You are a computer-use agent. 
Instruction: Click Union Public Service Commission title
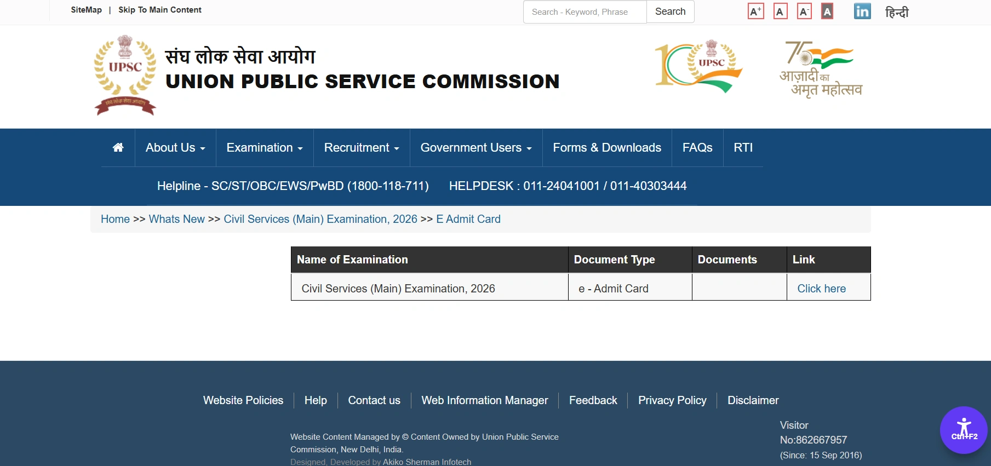[363, 82]
